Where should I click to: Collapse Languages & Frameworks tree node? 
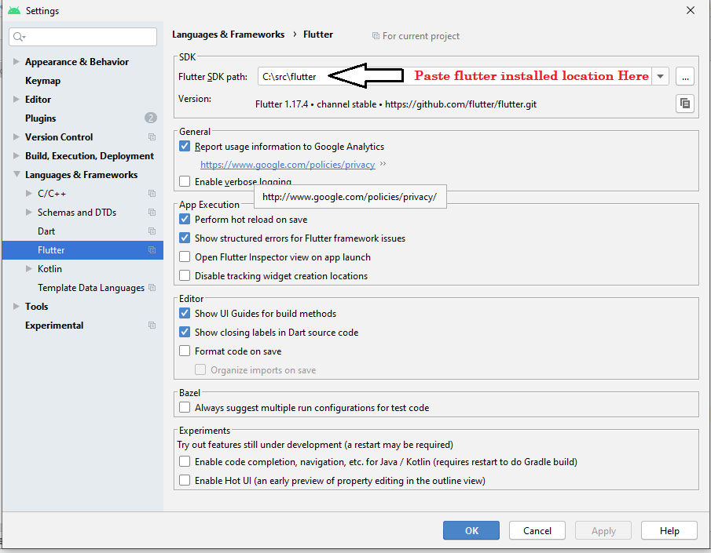tap(16, 174)
